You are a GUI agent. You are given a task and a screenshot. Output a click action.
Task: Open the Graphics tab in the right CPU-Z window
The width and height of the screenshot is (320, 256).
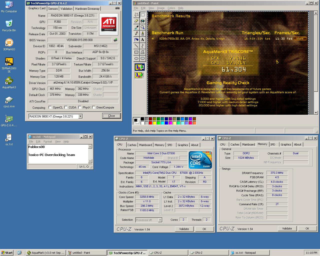tap(286, 144)
